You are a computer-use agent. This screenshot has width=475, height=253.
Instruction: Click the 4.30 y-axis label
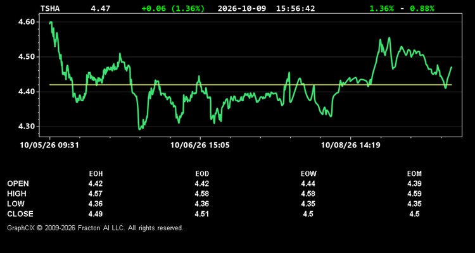27,126
